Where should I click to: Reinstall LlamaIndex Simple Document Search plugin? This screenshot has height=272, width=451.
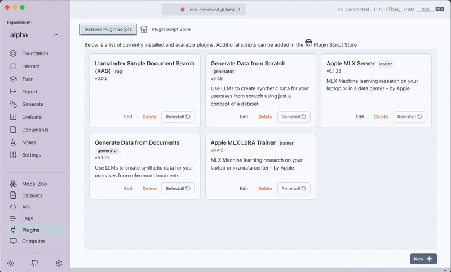[178, 117]
